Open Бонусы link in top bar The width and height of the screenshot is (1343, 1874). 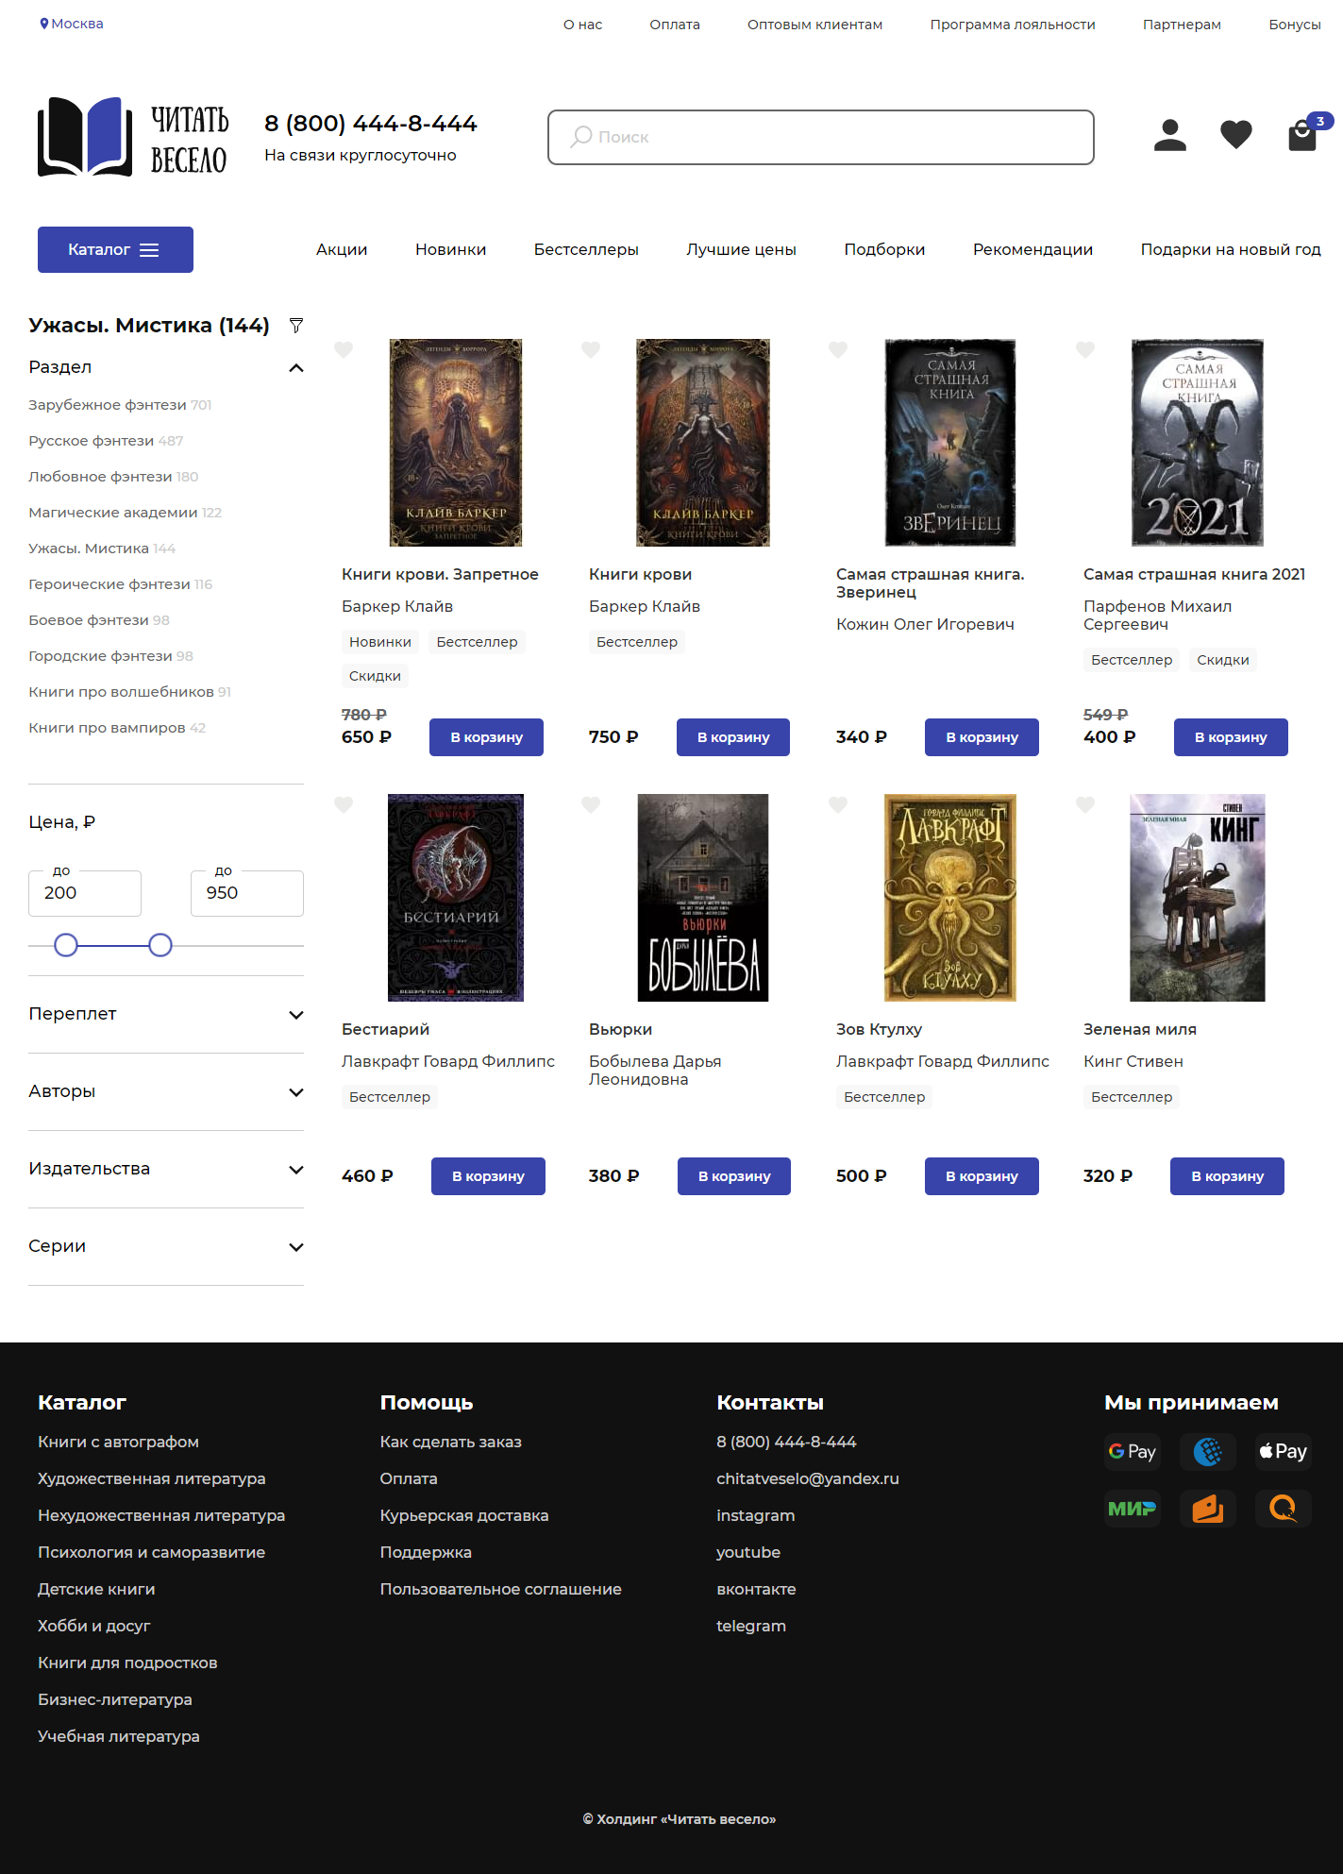pos(1295,25)
